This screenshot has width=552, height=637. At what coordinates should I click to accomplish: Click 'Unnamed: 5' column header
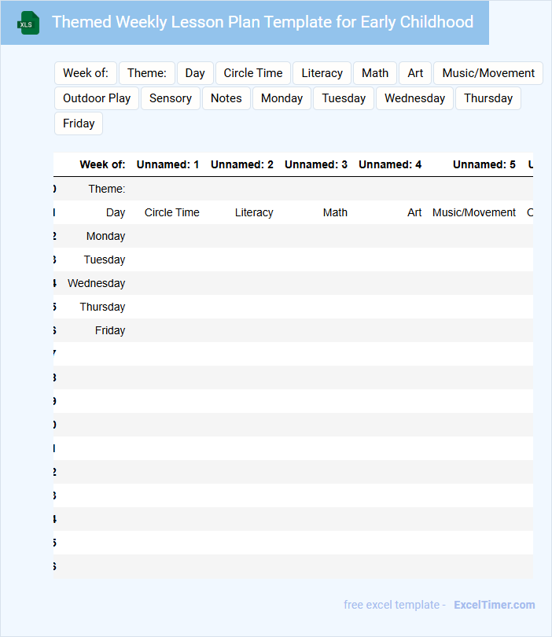click(484, 164)
